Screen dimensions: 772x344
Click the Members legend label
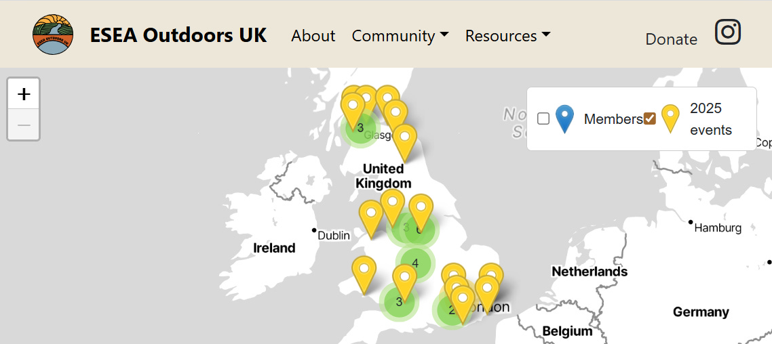[x=613, y=119]
